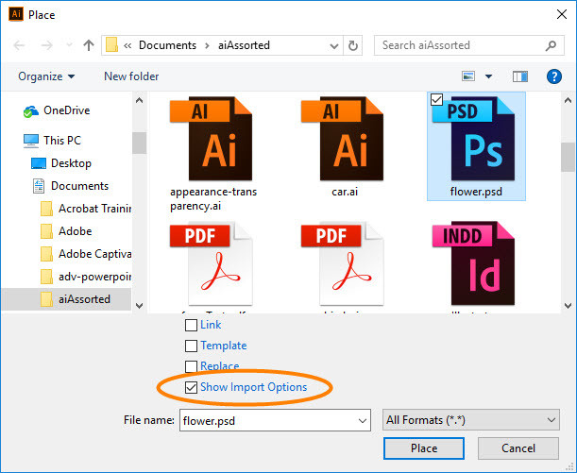This screenshot has height=473, width=577.
Task: Click the navigation pane scrollbar thumb
Action: click(140, 143)
